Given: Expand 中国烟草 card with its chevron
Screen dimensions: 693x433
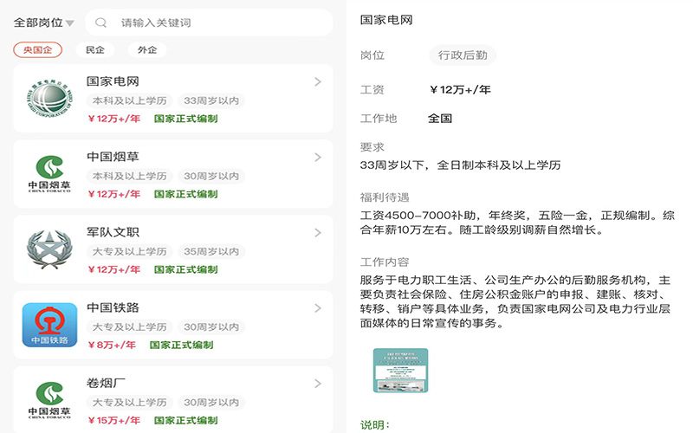Looking at the screenshot, I should point(318,158).
